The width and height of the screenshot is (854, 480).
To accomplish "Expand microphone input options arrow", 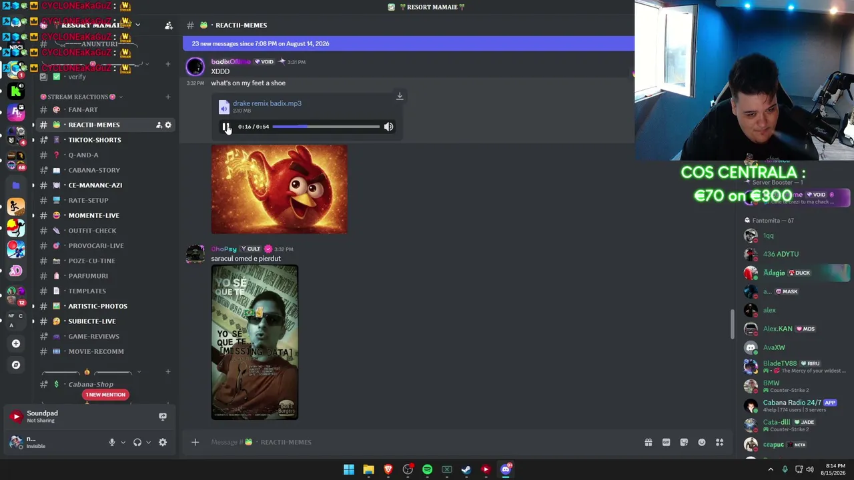I will point(123,442).
